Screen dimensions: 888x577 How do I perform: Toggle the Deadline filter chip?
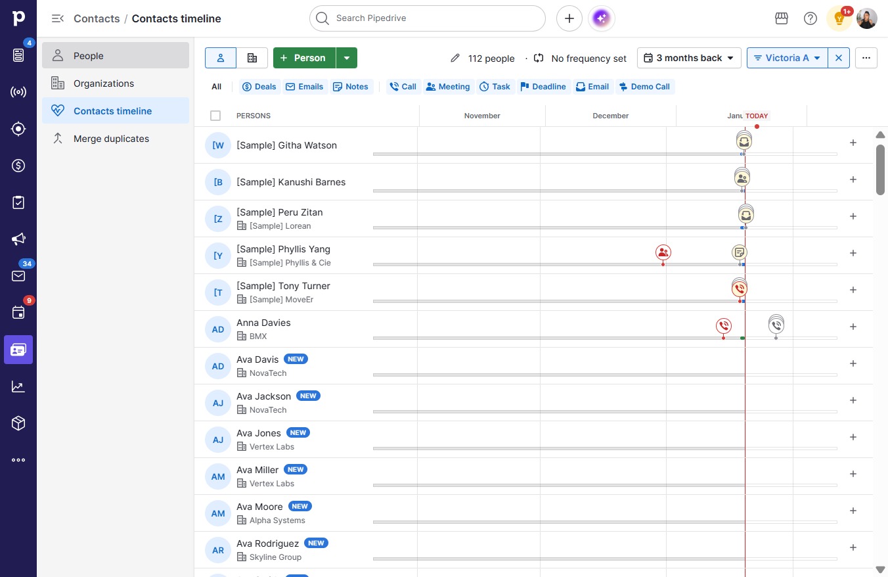click(543, 87)
